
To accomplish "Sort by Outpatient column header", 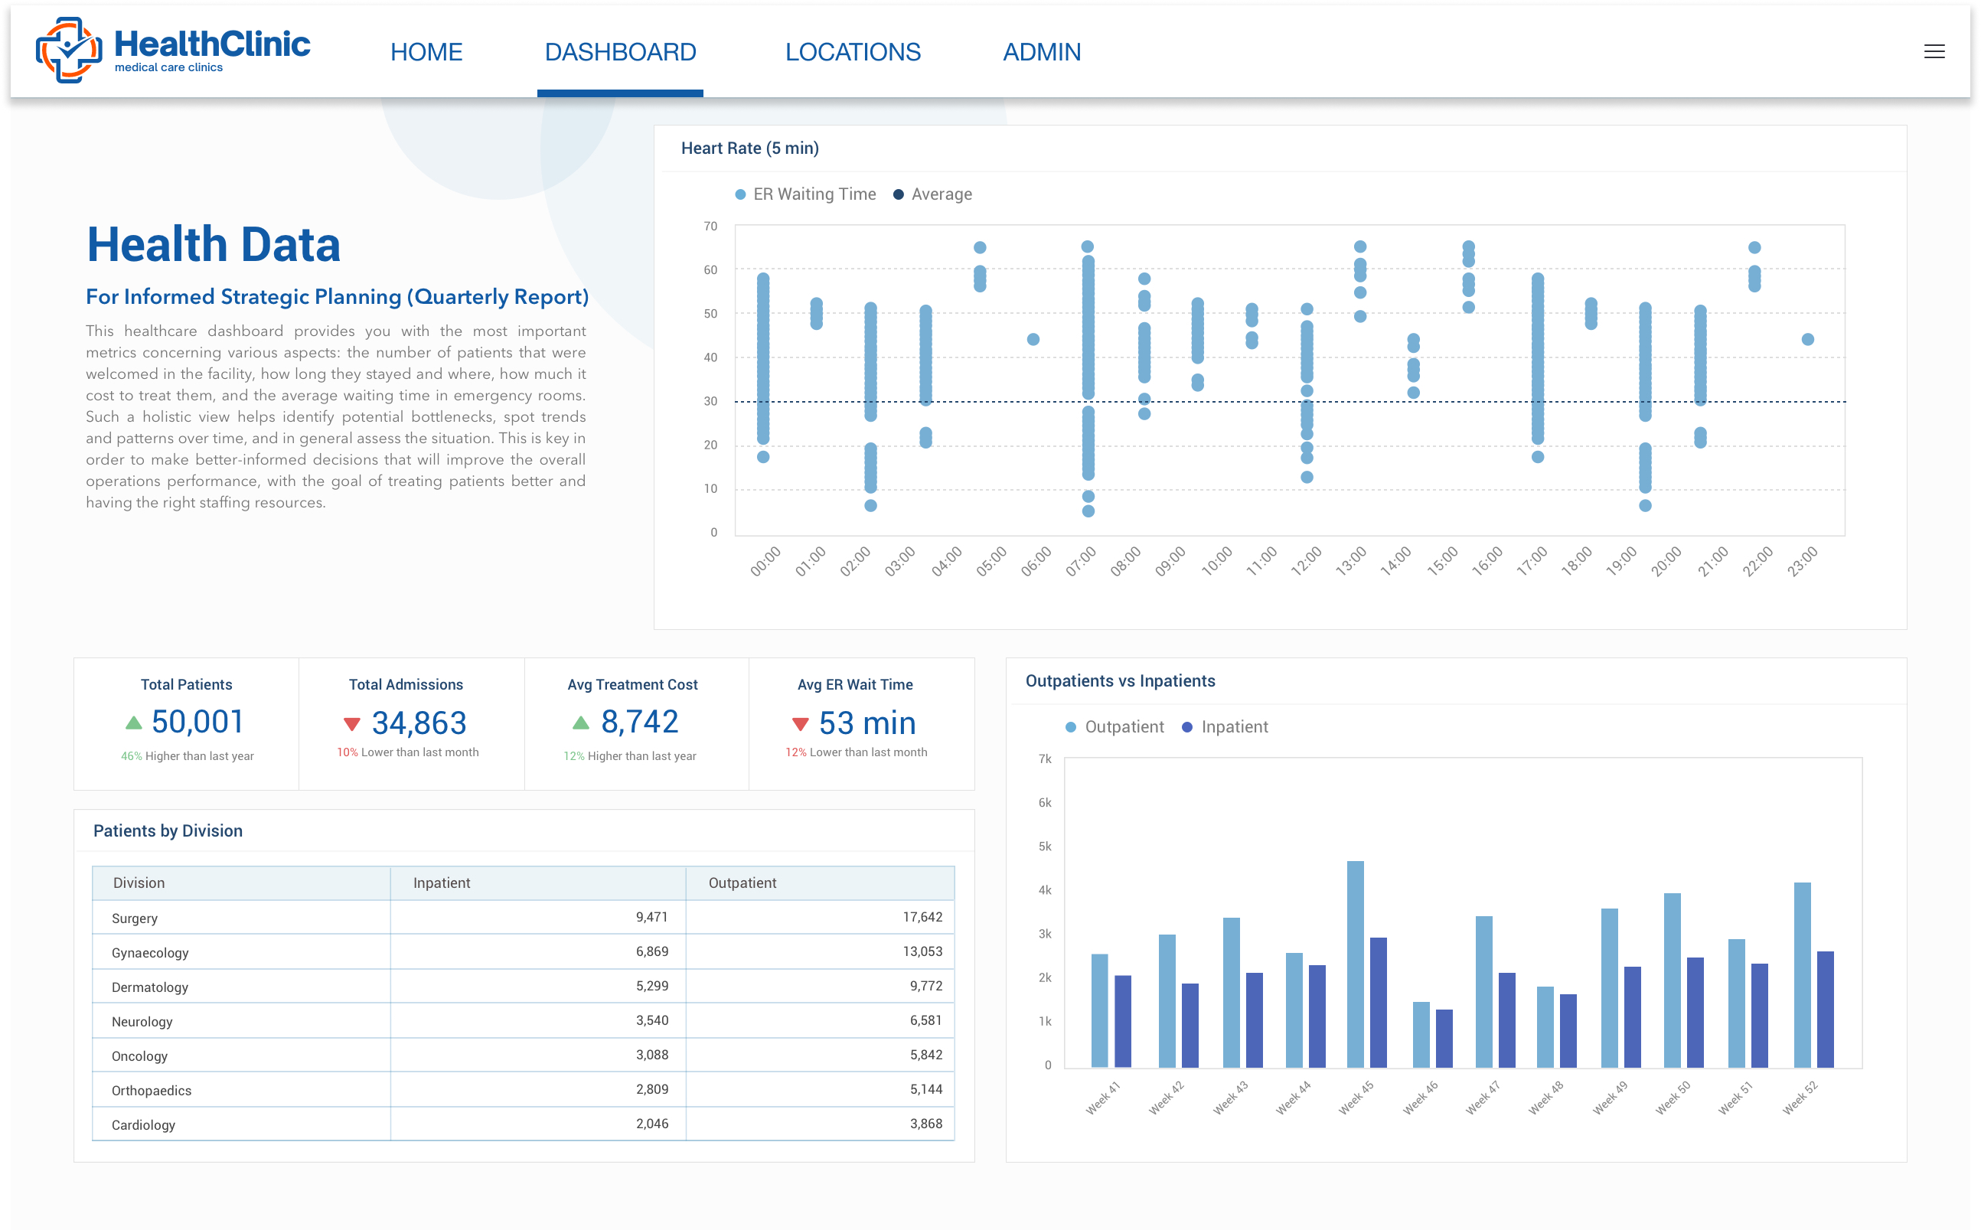I will [x=742, y=883].
